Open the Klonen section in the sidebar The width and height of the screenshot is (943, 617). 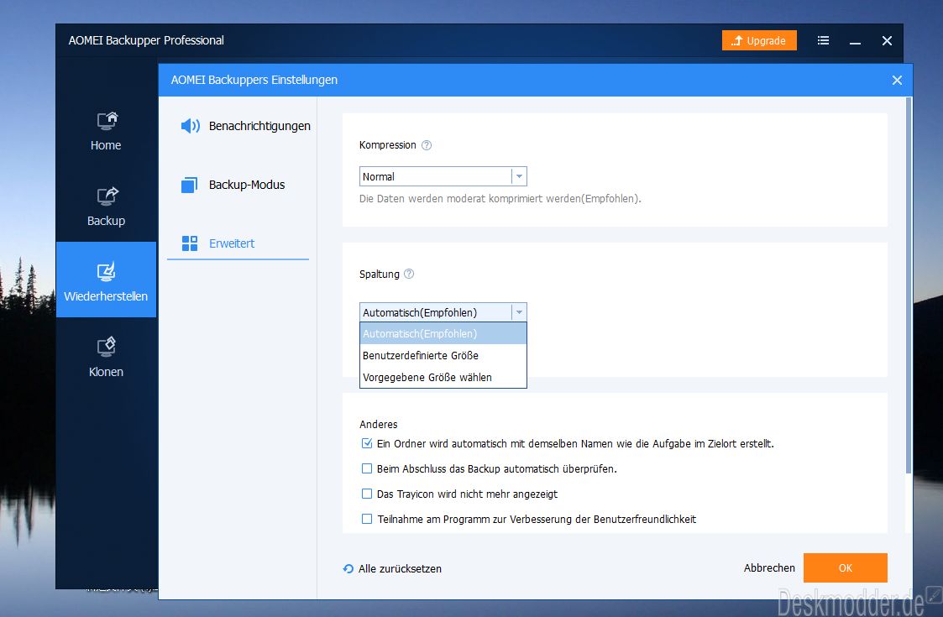[x=106, y=357]
